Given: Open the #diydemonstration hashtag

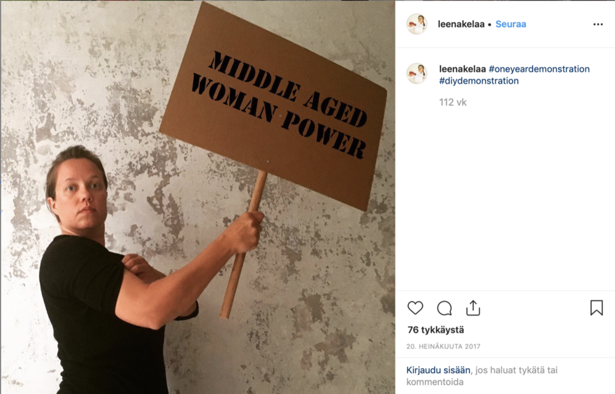Looking at the screenshot, I should pos(479,81).
